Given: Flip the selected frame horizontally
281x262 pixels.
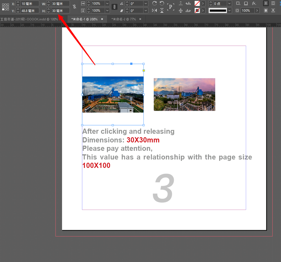Looking at the screenshot, I should (154, 10).
